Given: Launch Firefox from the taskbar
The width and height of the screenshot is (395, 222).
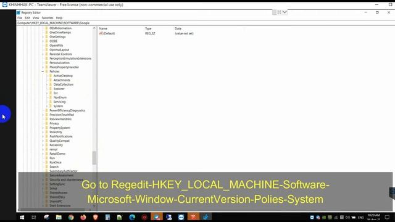Looking at the screenshot, I should point(83,217).
